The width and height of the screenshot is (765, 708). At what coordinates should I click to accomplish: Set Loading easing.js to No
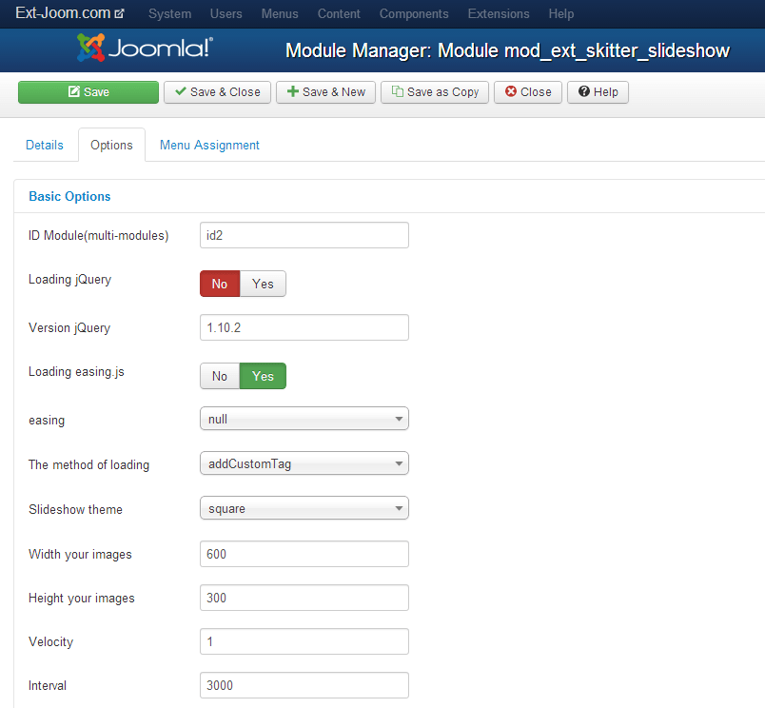point(220,376)
